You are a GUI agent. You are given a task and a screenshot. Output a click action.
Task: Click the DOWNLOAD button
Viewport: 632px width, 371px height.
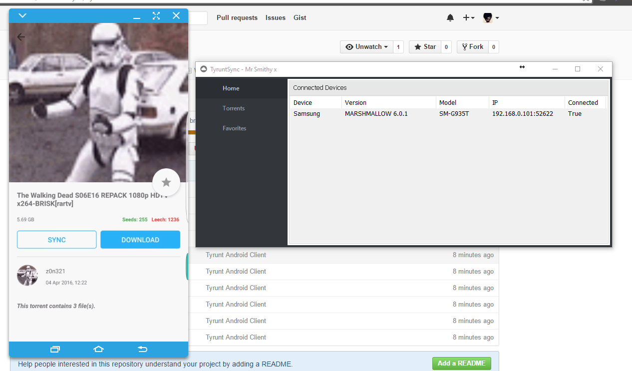140,240
